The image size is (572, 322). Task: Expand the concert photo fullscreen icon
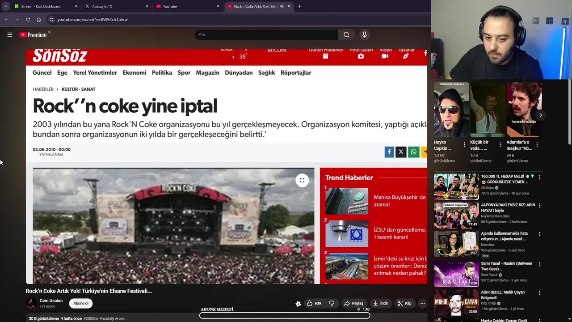point(302,180)
